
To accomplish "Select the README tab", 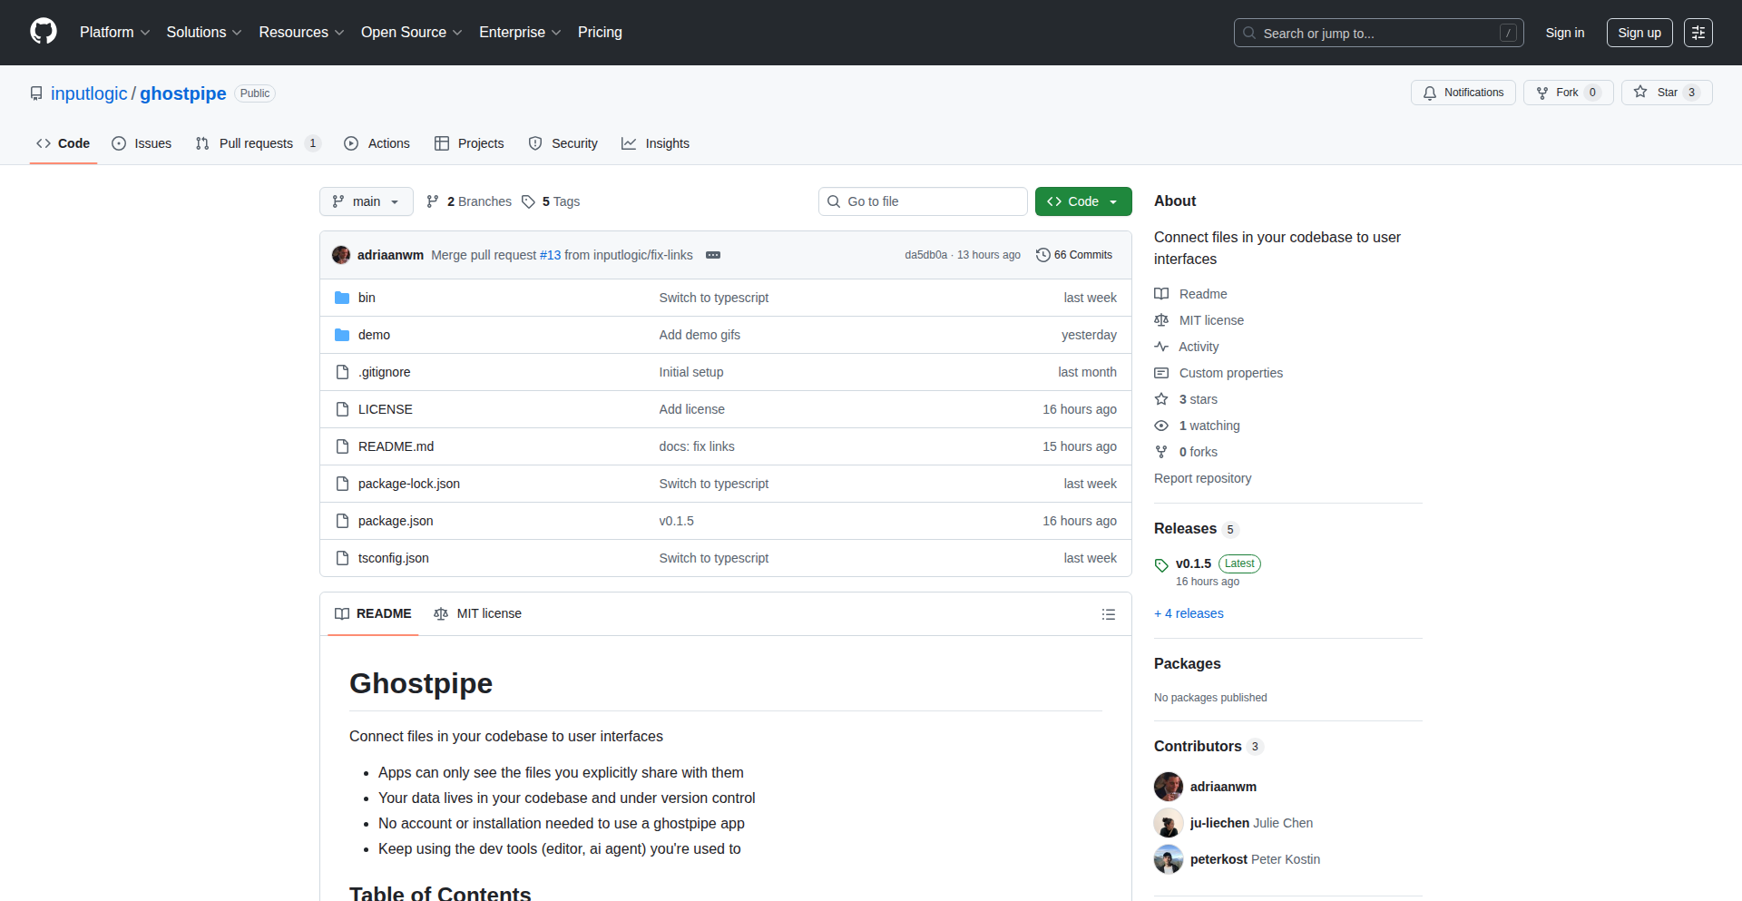I will click(373, 614).
